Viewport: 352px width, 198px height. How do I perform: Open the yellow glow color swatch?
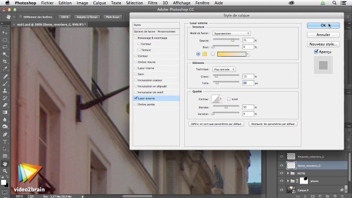pyautogui.click(x=205, y=54)
